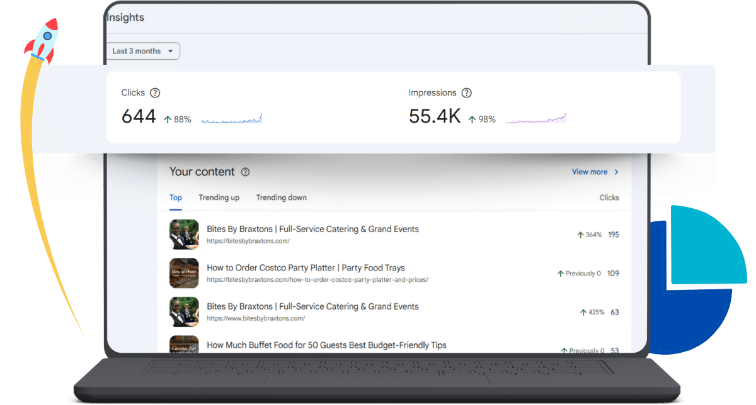Click the Costco Party Platter article thumbnail
756x405 pixels.
pos(184,273)
